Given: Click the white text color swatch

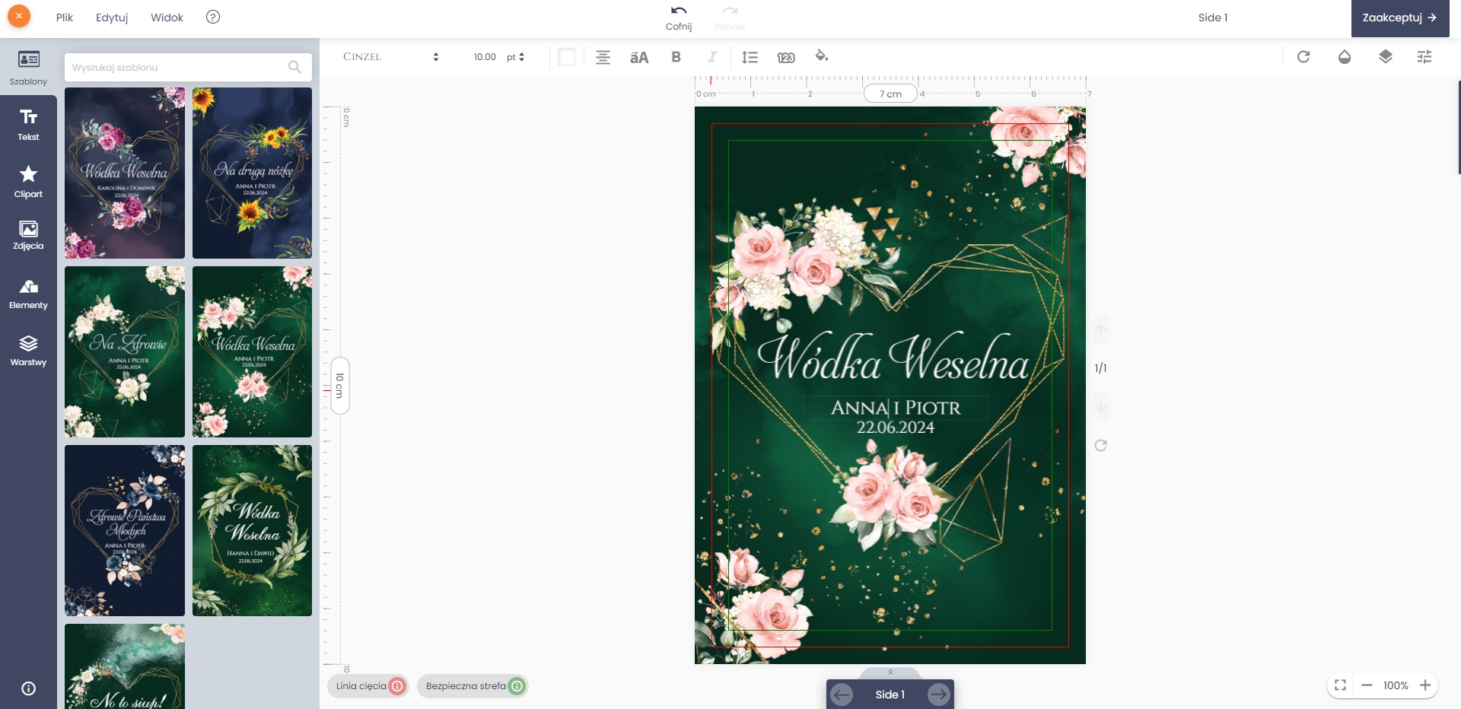Looking at the screenshot, I should click(567, 57).
